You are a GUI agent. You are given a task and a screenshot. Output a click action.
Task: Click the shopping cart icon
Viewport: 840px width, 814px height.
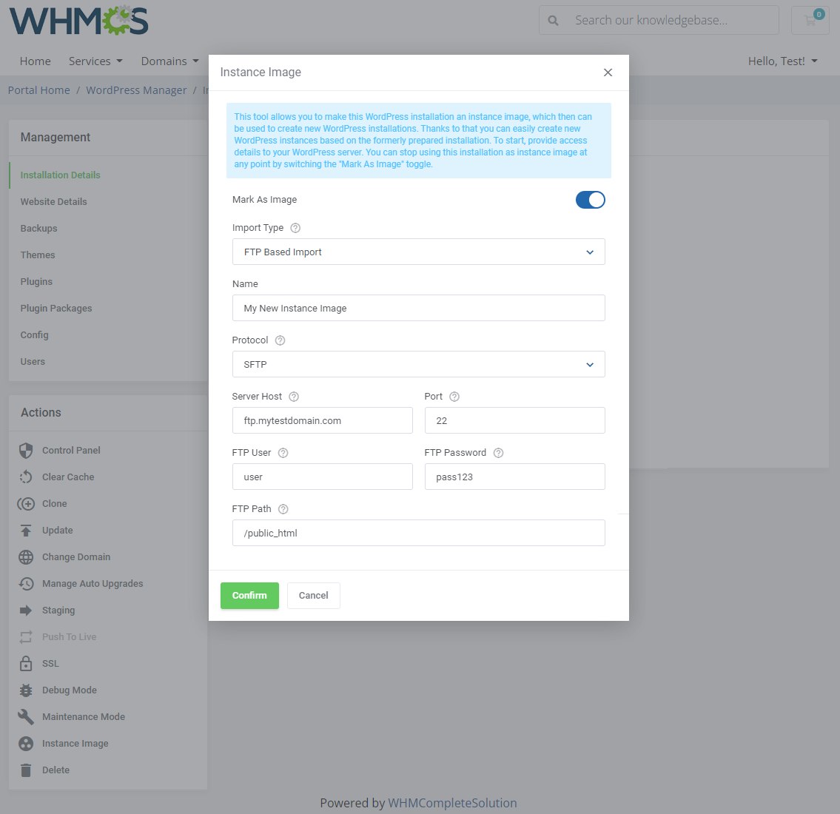click(x=810, y=20)
